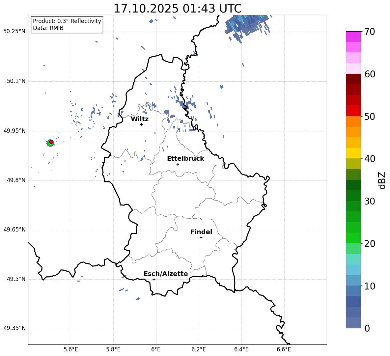Click the Ettelbruck city label

click(185, 158)
